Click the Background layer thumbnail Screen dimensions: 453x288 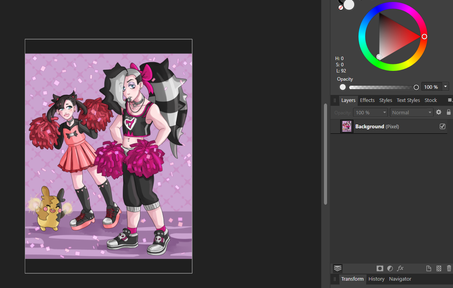347,126
